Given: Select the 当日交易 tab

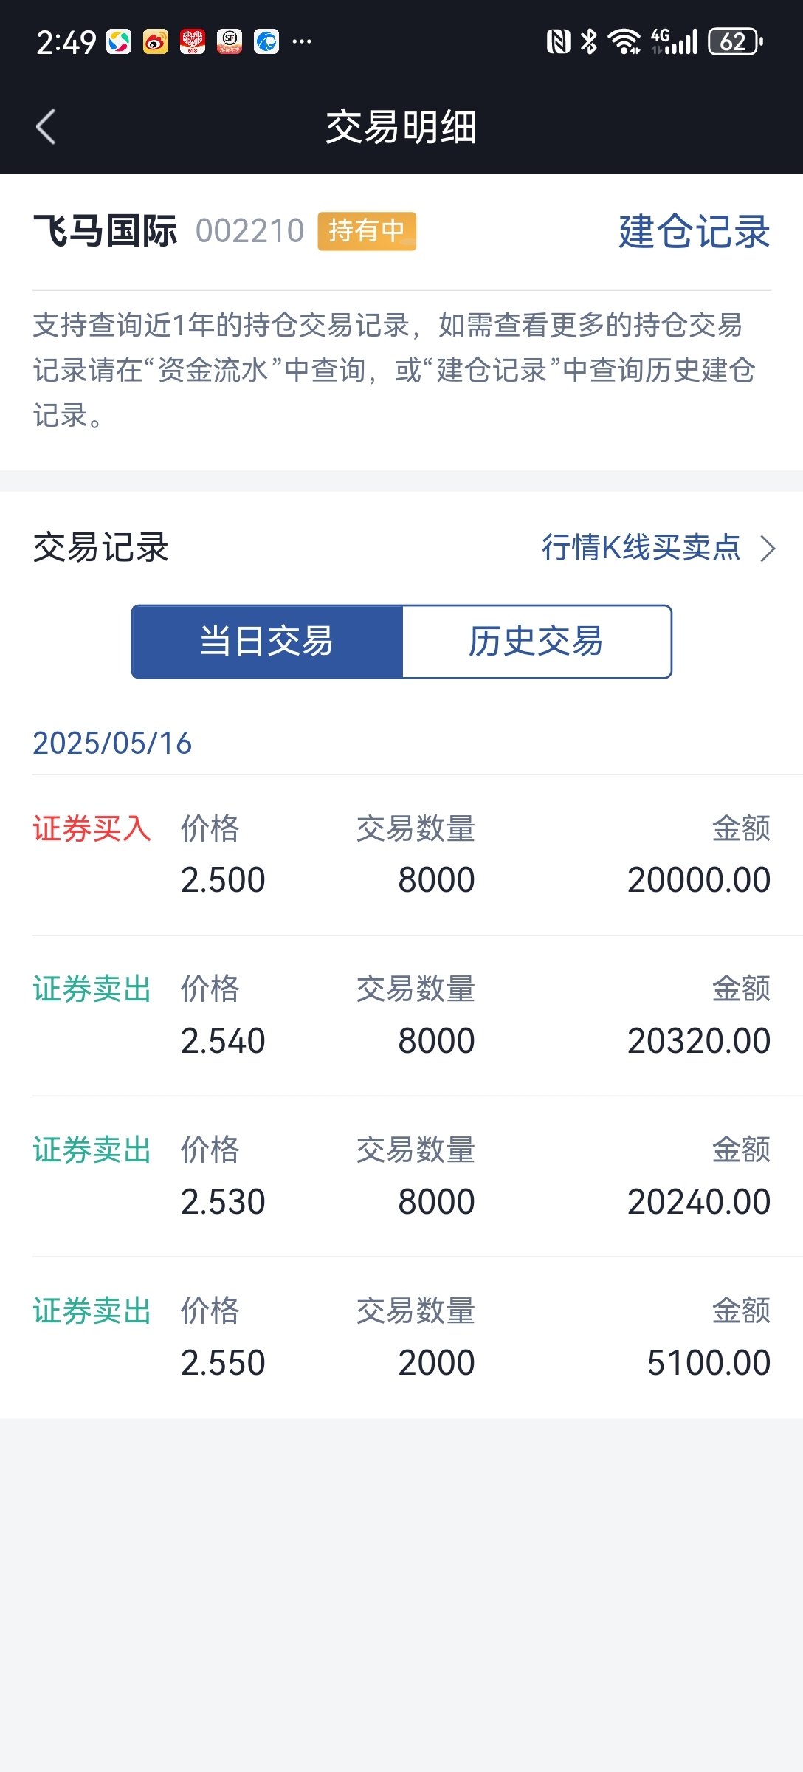Looking at the screenshot, I should tap(267, 642).
